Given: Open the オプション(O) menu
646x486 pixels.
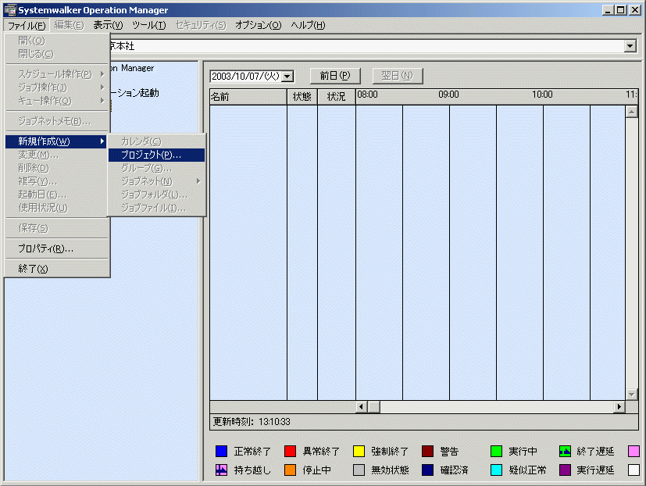Looking at the screenshot, I should tap(259, 26).
